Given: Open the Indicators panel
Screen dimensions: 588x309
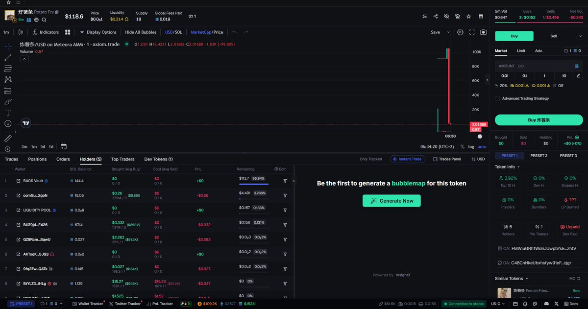Looking at the screenshot, I should pos(46,32).
